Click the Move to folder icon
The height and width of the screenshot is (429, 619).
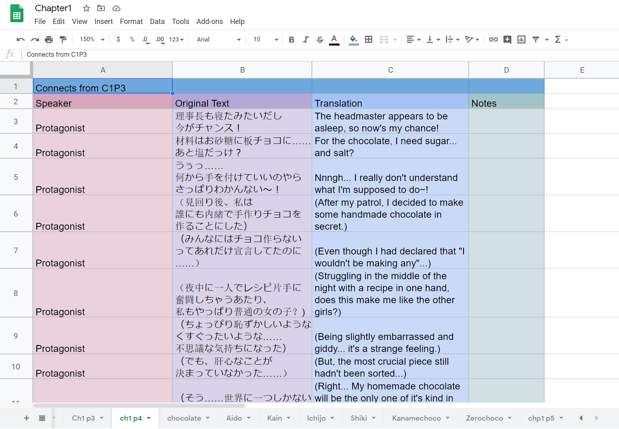click(x=101, y=8)
